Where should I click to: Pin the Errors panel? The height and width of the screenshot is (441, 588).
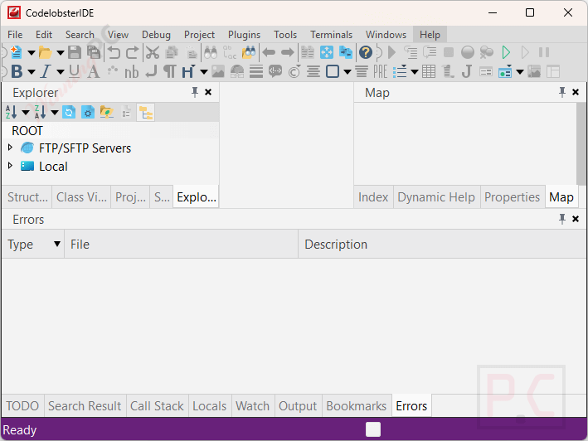pyautogui.click(x=562, y=219)
